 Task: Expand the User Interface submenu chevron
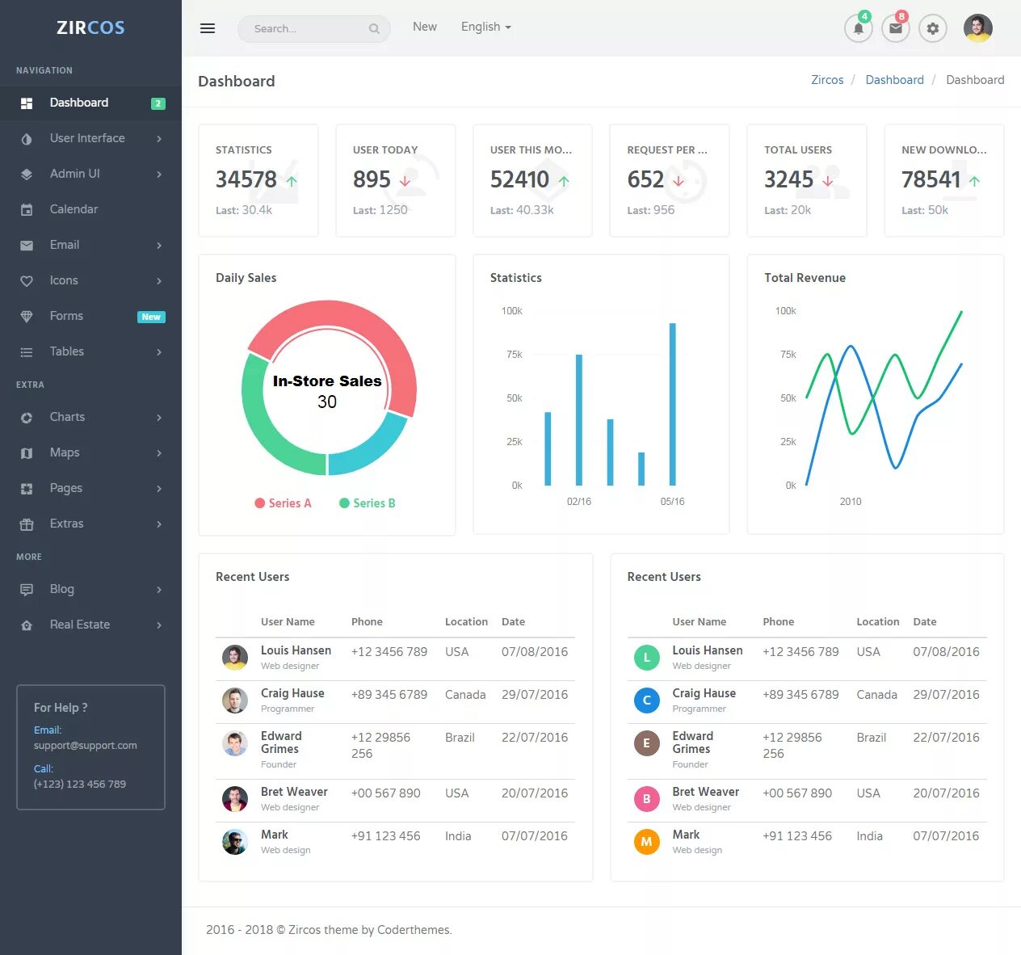159,139
